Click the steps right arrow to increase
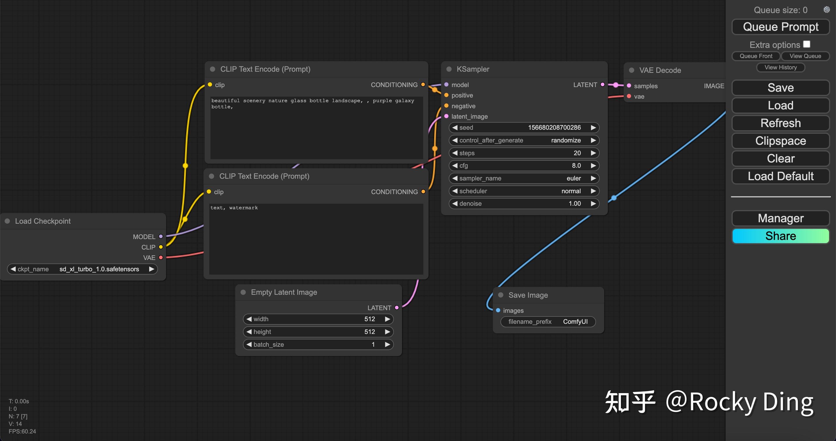The image size is (836, 441). coord(593,153)
